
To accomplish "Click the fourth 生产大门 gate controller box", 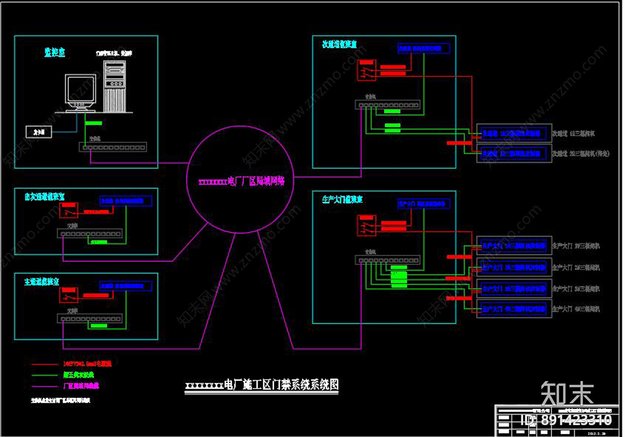I will (x=514, y=309).
